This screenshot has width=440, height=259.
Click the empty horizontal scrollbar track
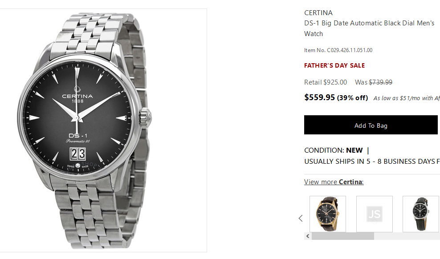coord(406,236)
